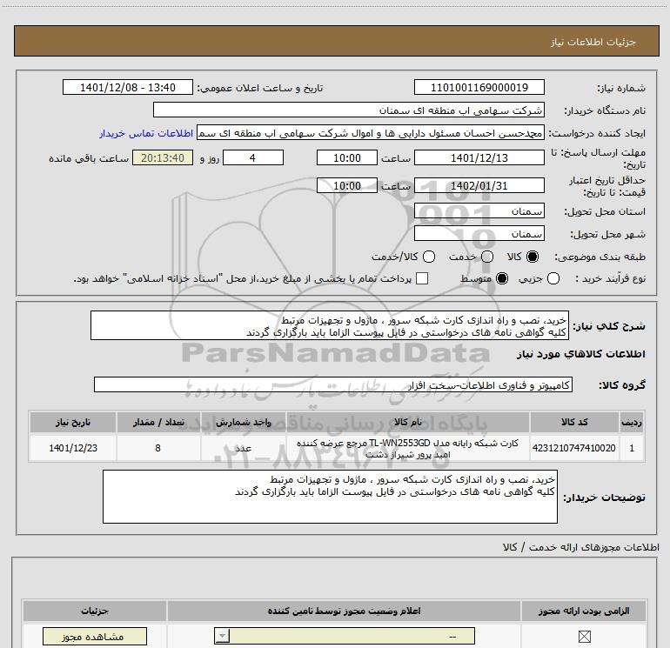Click the general need description text box
Image resolution: width=670 pixels, height=648 pixels.
[330, 326]
